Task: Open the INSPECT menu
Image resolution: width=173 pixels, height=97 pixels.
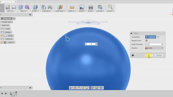Action: coord(72,11)
